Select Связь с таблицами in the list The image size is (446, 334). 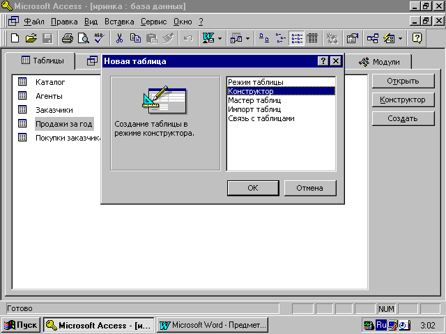point(281,118)
